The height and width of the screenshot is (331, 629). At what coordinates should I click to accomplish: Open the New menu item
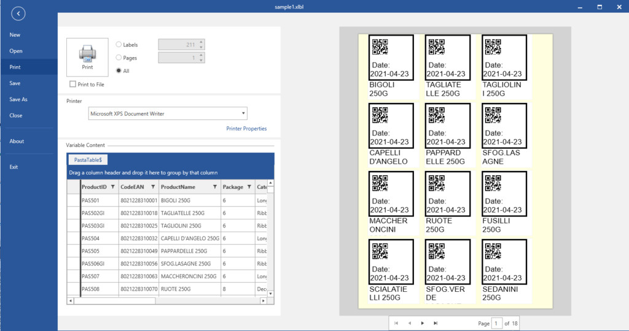point(15,35)
